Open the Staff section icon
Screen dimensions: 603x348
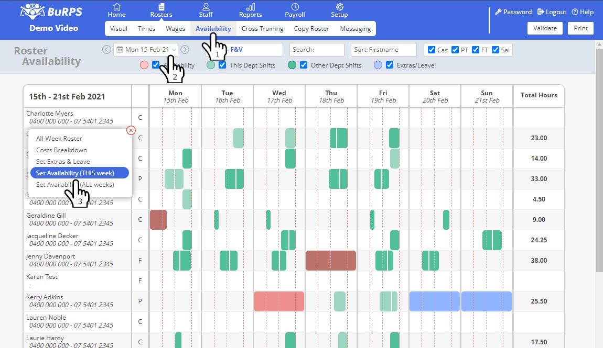point(206,7)
